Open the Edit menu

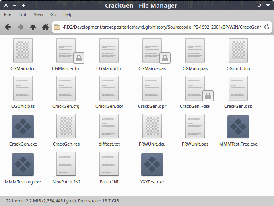coord(23,14)
